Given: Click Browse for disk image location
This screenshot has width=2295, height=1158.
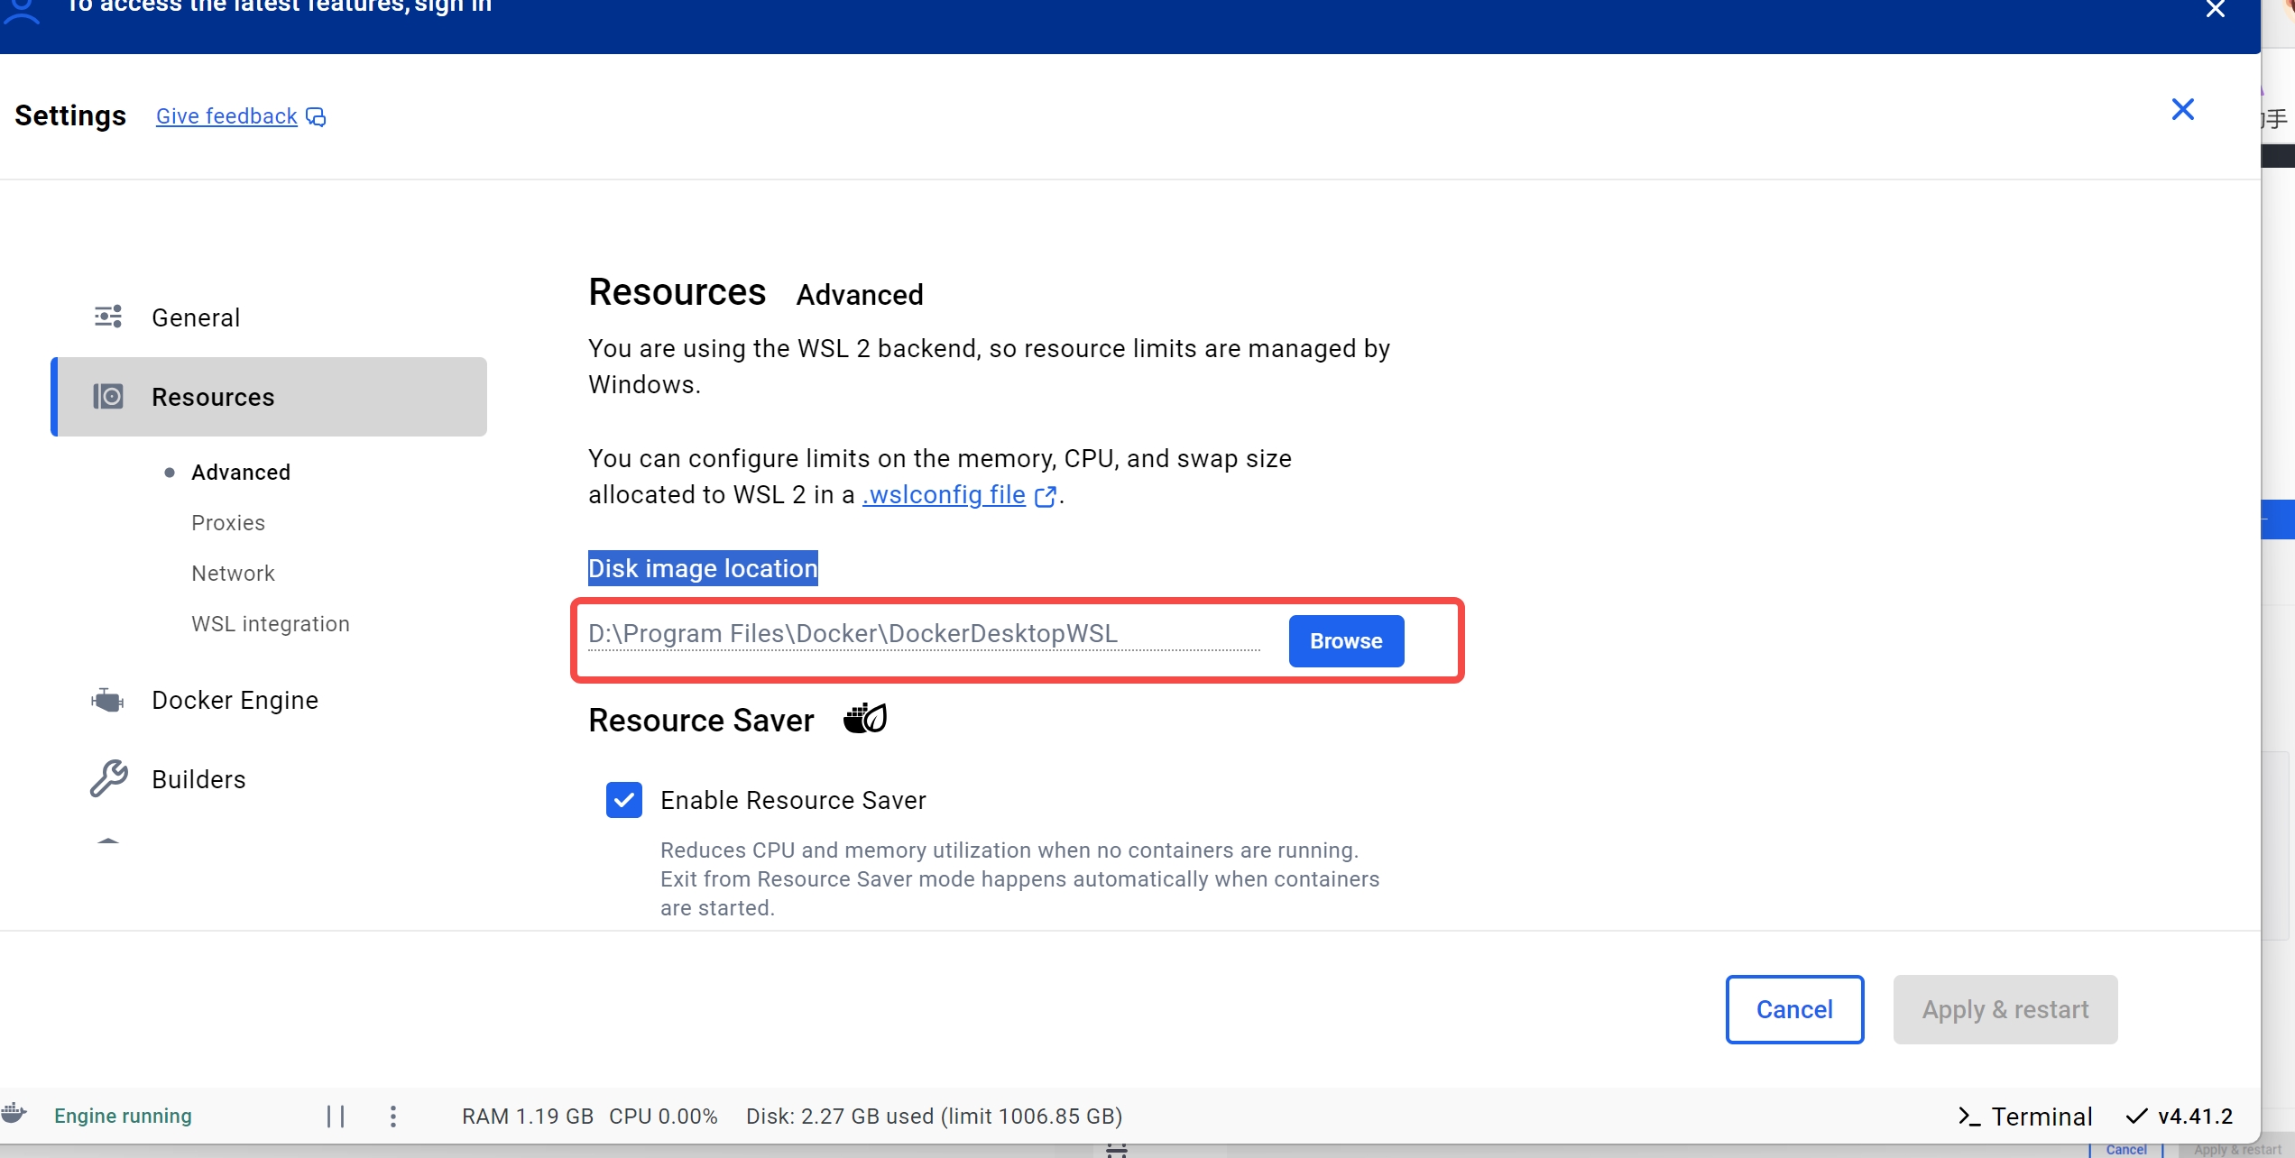Looking at the screenshot, I should pos(1346,641).
